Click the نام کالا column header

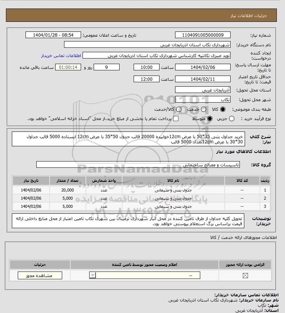[173, 180]
